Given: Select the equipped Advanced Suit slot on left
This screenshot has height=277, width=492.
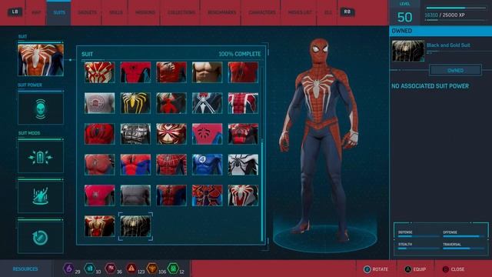Looking at the screenshot, I should [x=41, y=60].
